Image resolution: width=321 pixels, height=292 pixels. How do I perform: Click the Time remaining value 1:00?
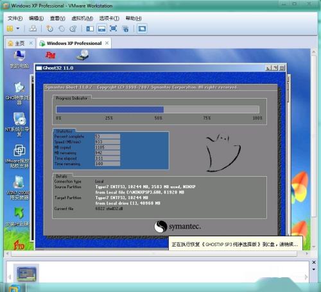(107, 164)
